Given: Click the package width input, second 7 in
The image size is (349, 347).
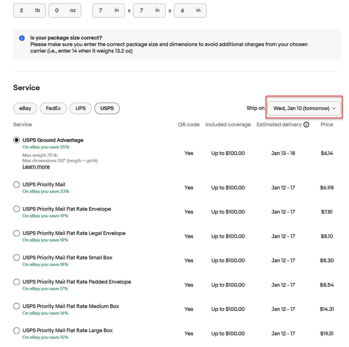Looking at the screenshot, I should [149, 11].
